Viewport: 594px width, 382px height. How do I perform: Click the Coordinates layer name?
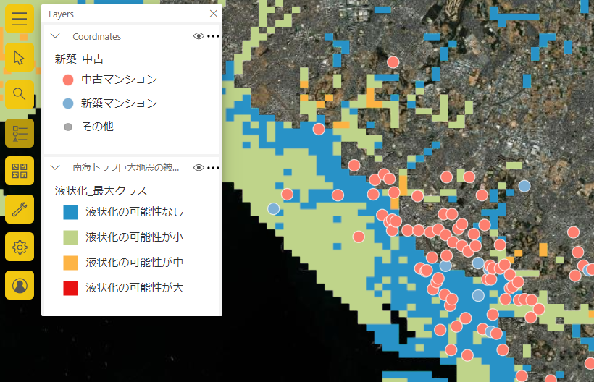point(96,37)
